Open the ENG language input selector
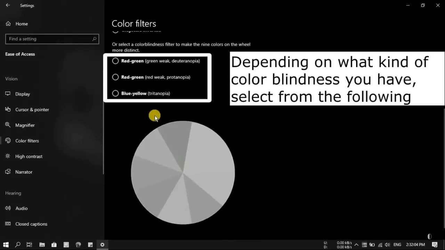 click(x=397, y=245)
